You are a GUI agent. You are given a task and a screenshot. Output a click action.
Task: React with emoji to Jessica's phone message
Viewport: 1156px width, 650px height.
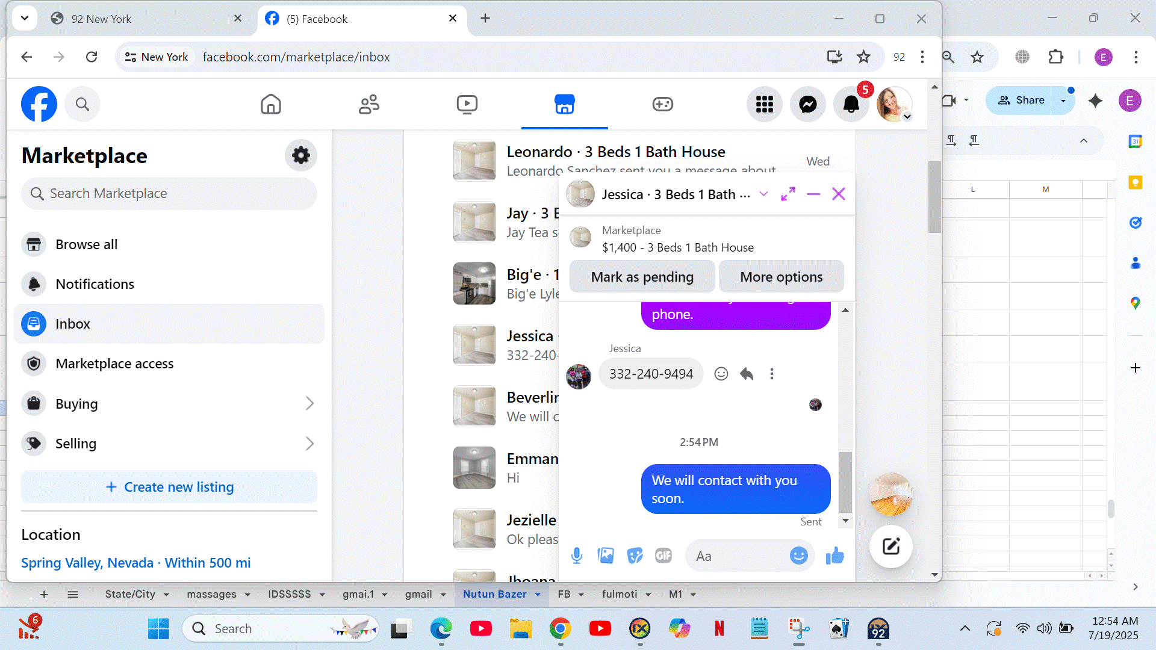(721, 374)
